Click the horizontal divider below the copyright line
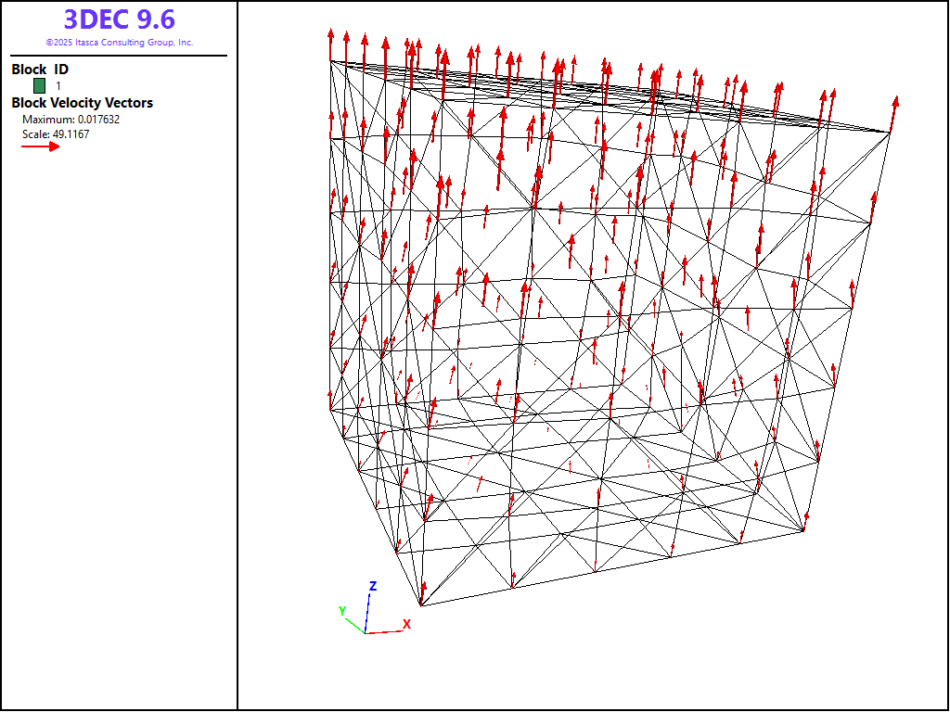Viewport: 950px width, 712px height. [119, 56]
